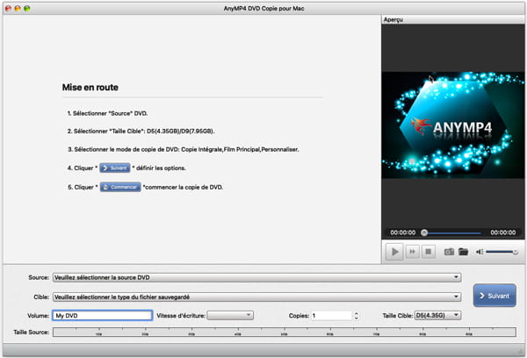This screenshot has height=358, width=527.
Task: Stop preview with the Stop button
Action: pos(429,252)
